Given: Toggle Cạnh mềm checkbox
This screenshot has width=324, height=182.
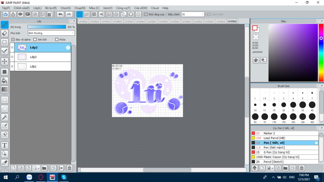Looking at the screenshot, I should 209,15.
